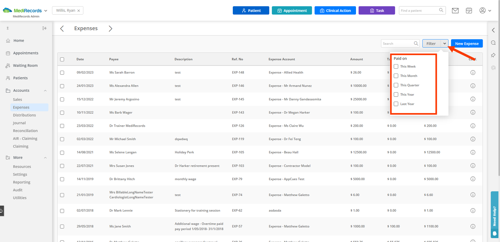Viewport: 500px width, 242px height.
Task: Open Appointments in sidebar
Action: click(x=26, y=53)
